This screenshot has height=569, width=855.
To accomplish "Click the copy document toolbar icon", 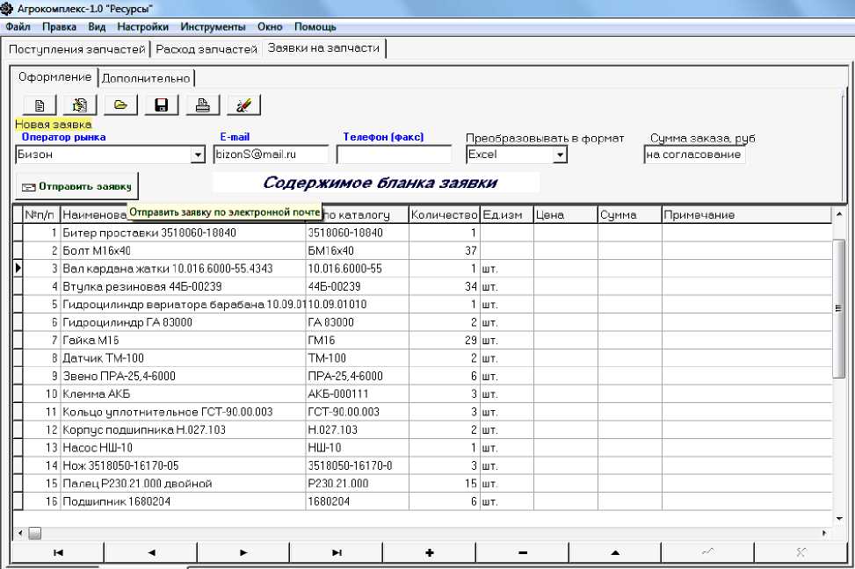I will coord(80,105).
